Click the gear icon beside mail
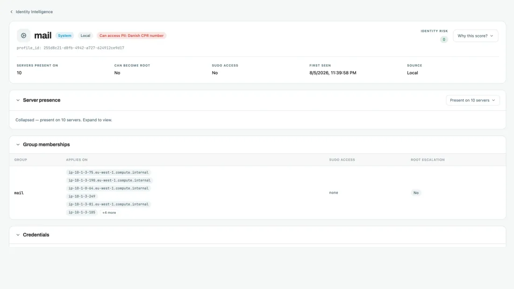This screenshot has height=289, width=514. pos(24,35)
